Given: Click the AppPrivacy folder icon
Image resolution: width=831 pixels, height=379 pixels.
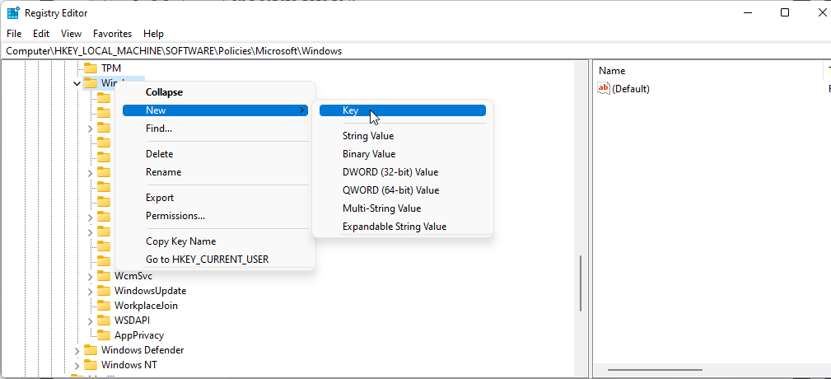Looking at the screenshot, I should (104, 335).
